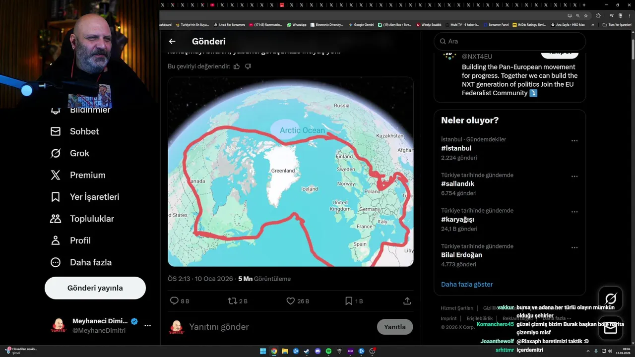The width and height of the screenshot is (635, 357).
Task: Open the IMDb Ratings bookmark
Action: (529, 24)
